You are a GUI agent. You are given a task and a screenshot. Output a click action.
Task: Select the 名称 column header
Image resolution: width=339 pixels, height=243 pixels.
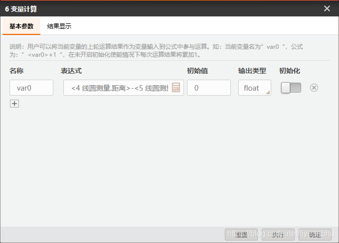tap(16, 71)
